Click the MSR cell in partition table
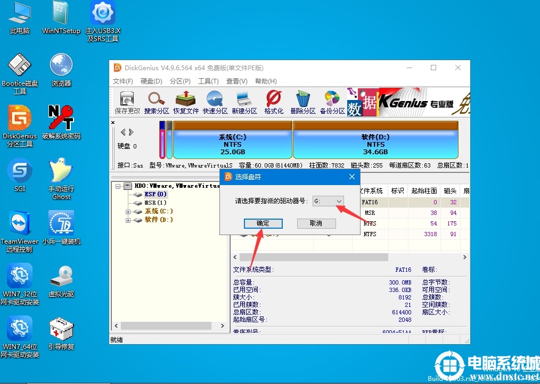 coord(370,213)
